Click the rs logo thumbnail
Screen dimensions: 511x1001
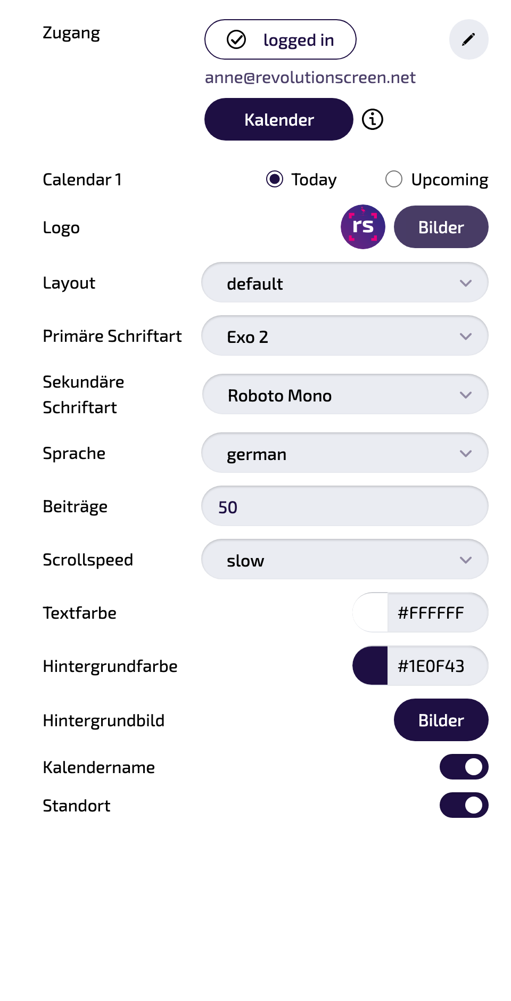363,227
